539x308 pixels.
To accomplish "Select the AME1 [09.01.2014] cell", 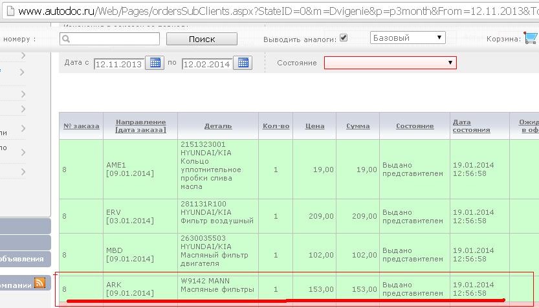I will point(140,169).
